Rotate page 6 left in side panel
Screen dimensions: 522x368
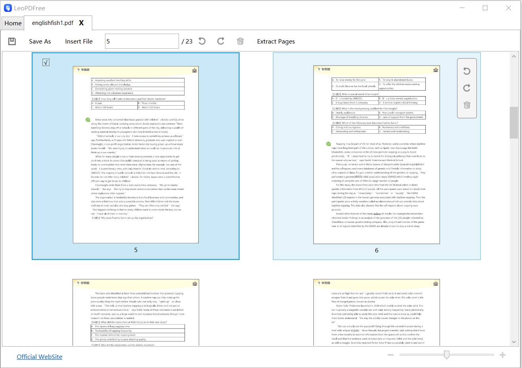click(x=467, y=71)
